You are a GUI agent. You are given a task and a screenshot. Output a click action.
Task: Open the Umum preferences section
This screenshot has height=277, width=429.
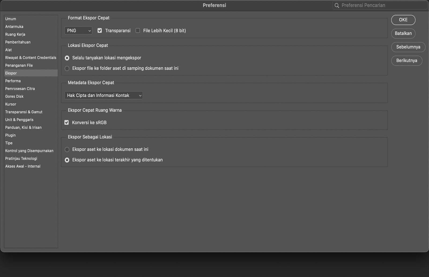[x=11, y=19]
